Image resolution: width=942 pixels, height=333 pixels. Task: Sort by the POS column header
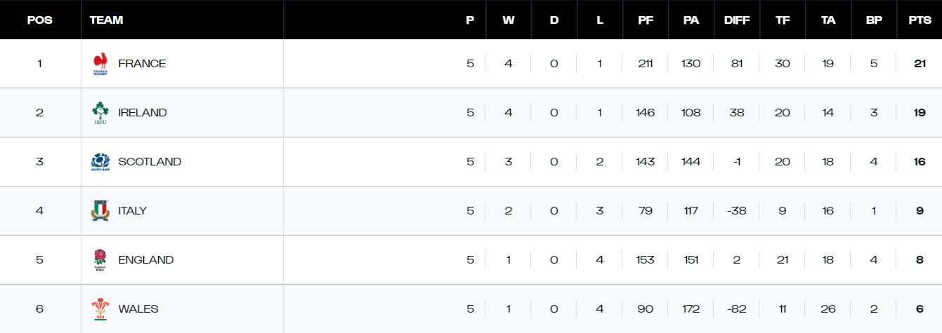[39, 20]
